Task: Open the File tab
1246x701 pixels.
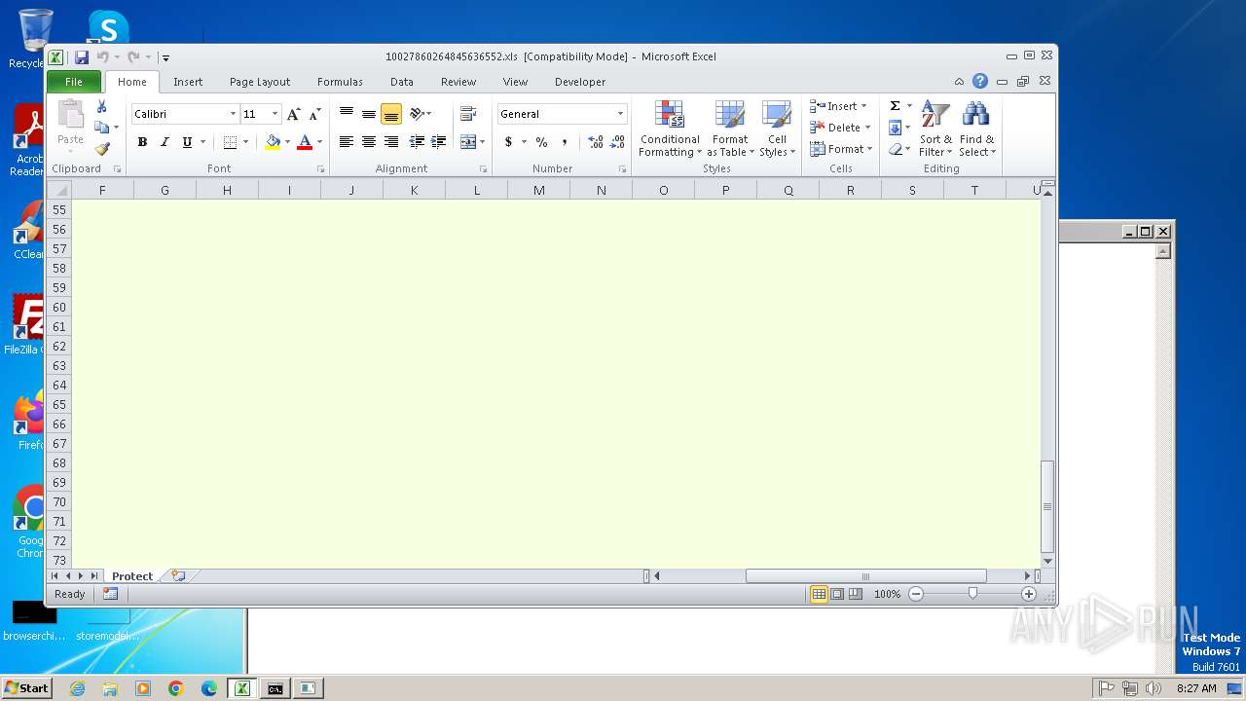Action: tap(74, 82)
